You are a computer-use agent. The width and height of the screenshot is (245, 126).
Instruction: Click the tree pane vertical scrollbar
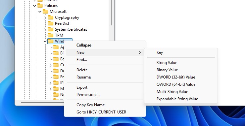(x=111, y=13)
